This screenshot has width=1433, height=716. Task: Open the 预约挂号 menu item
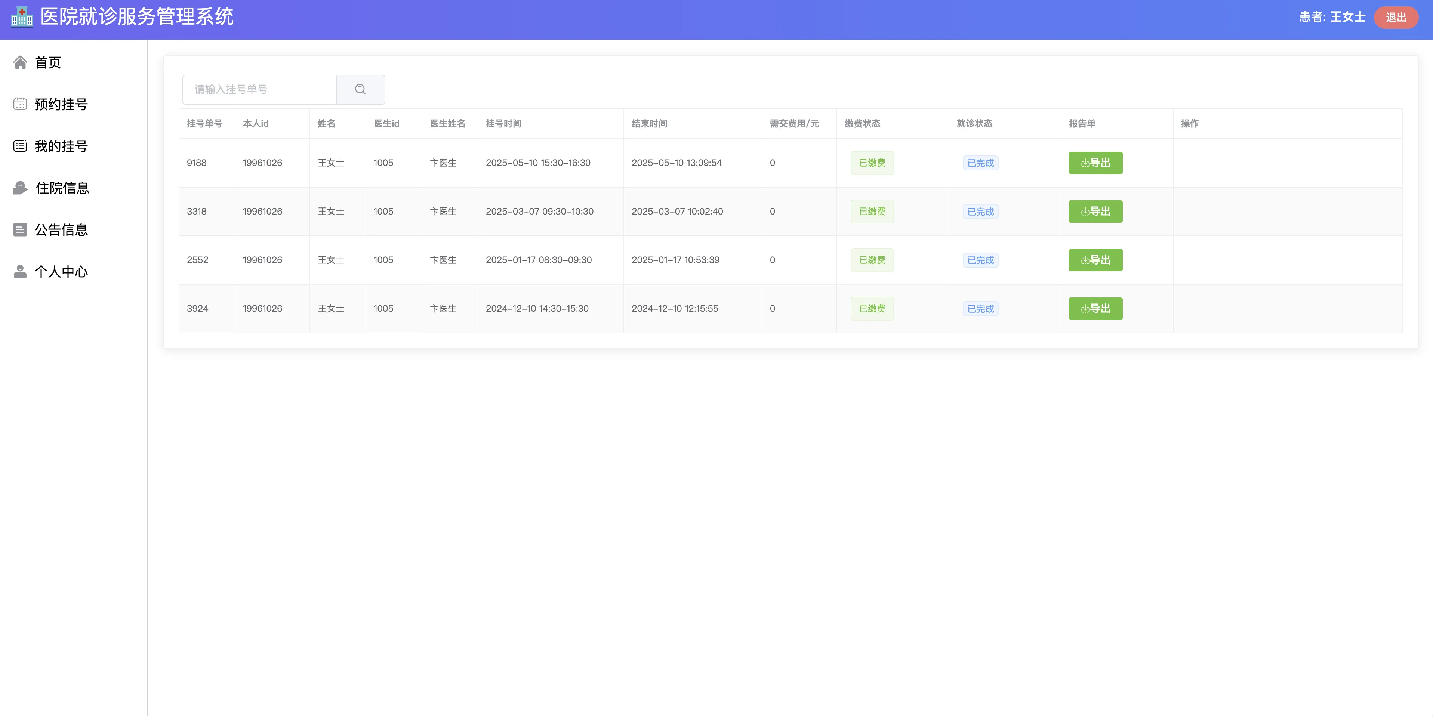click(61, 104)
